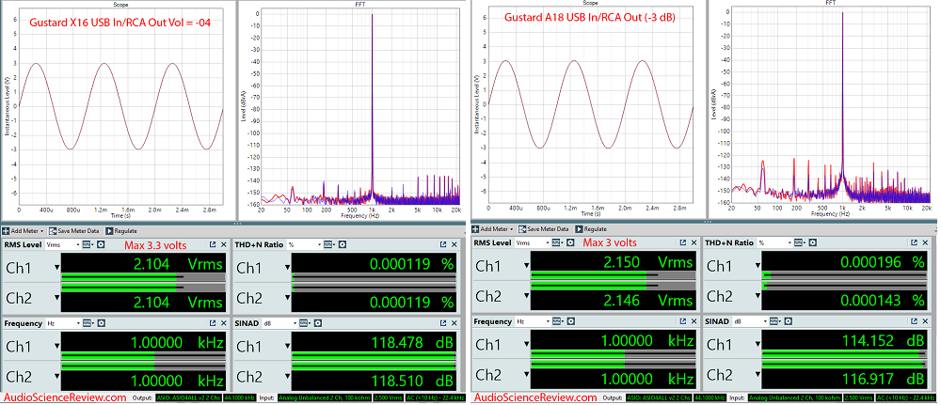Close the X16 SINAD meter
941x405 pixels.
tap(455, 323)
